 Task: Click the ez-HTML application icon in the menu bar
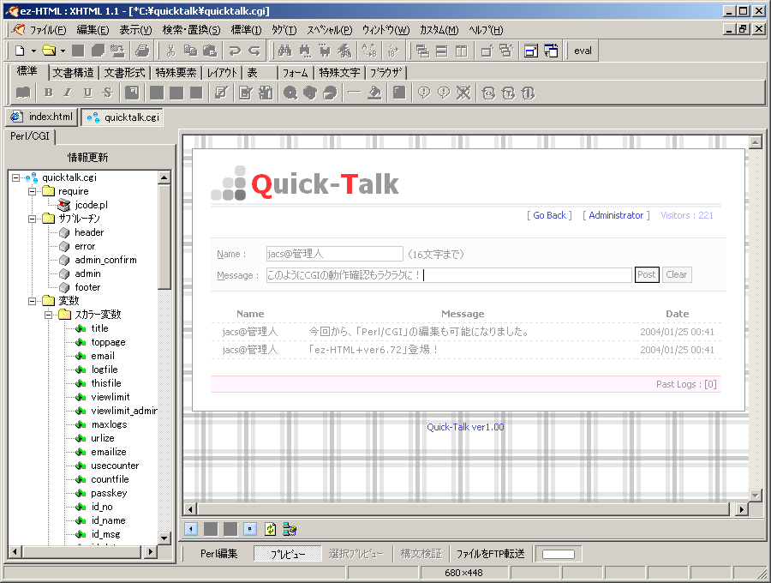[19, 30]
